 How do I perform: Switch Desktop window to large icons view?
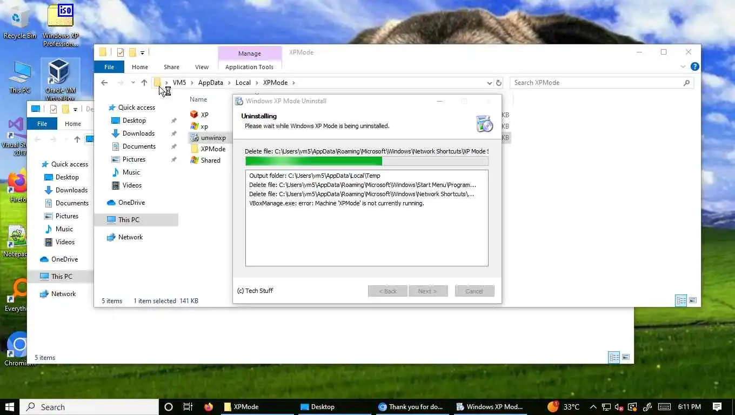pos(626,357)
